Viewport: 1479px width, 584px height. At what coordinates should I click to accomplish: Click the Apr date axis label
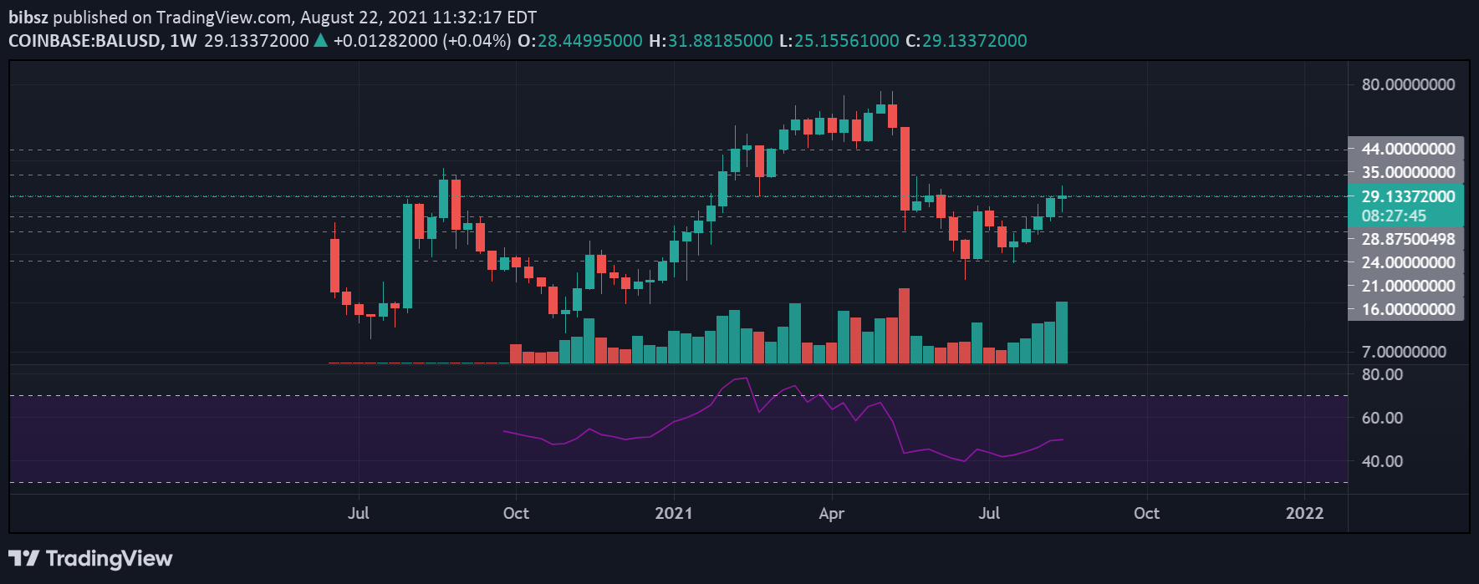click(x=831, y=513)
